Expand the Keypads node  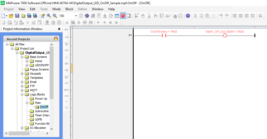click(x=22, y=74)
